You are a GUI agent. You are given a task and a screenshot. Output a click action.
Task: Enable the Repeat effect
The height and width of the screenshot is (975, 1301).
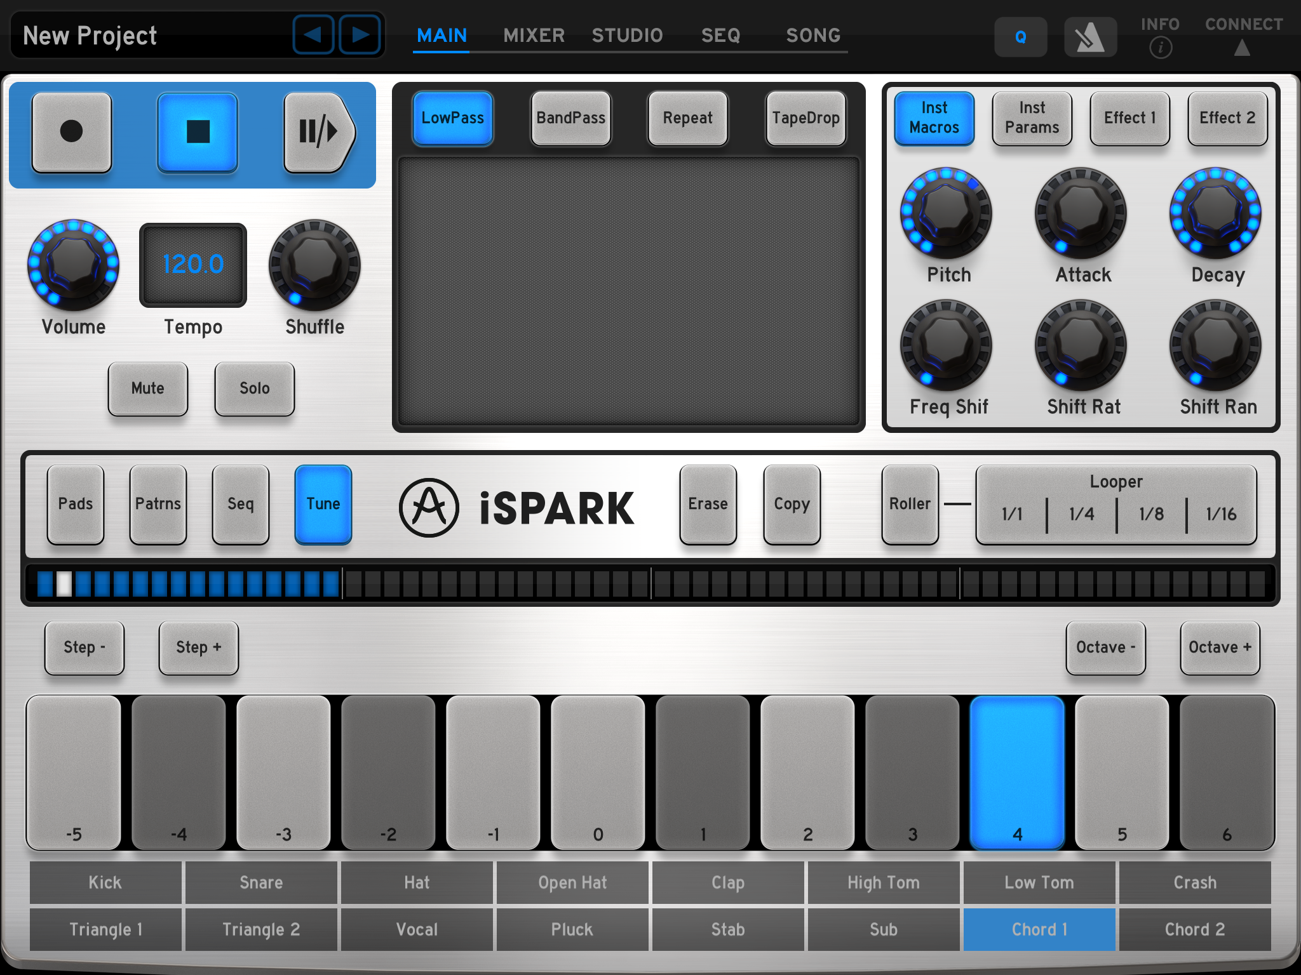click(x=688, y=118)
